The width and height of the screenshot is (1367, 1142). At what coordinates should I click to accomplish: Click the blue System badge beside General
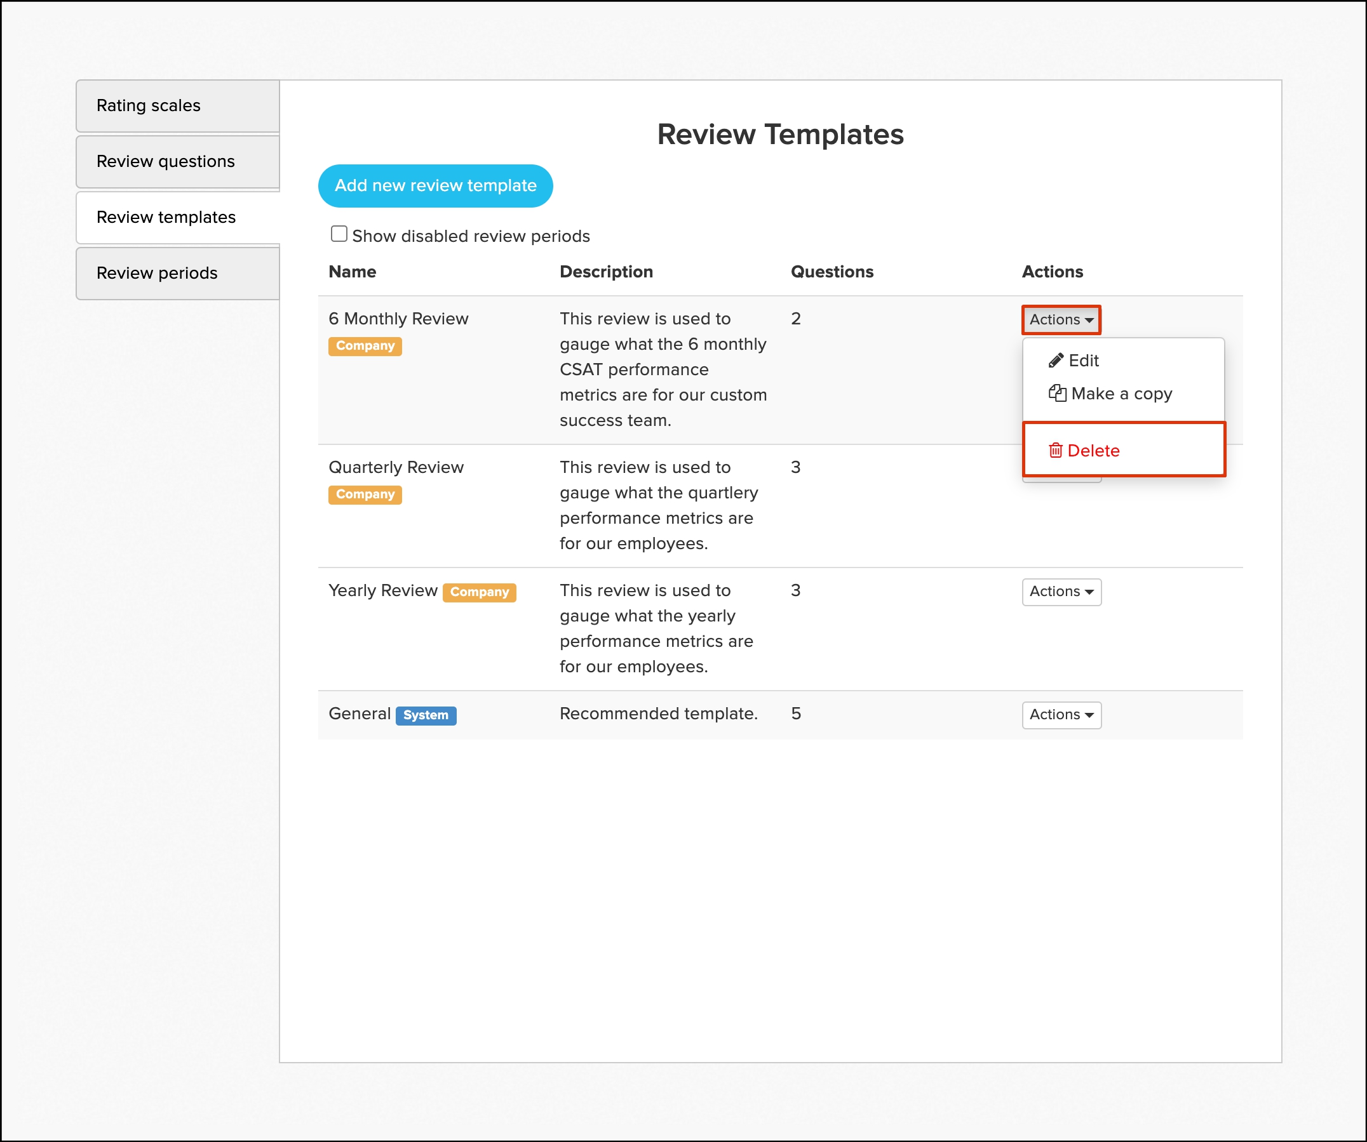click(426, 715)
